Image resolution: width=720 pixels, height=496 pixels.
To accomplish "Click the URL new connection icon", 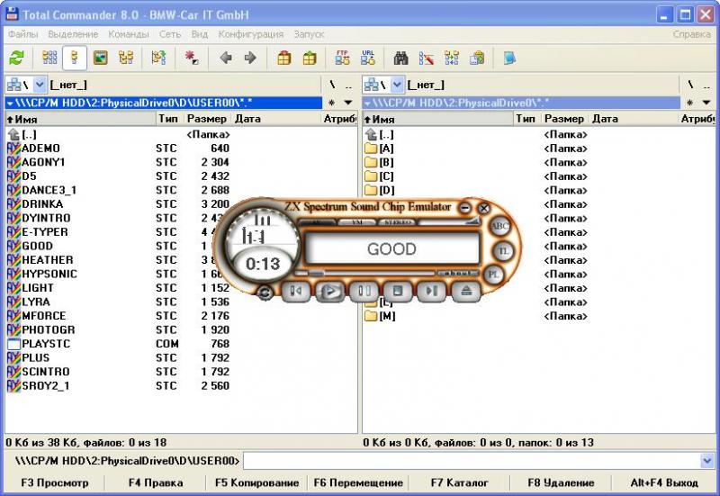I will tap(367, 59).
